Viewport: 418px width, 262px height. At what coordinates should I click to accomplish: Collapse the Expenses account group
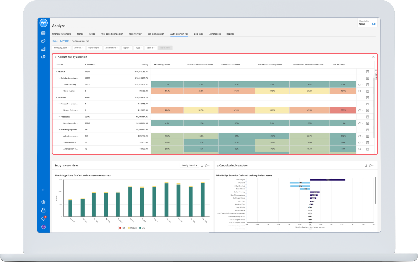56,97
